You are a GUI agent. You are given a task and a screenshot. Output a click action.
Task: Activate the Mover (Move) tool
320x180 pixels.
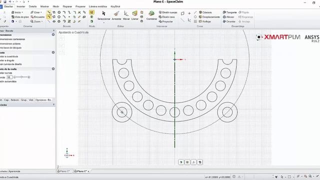126,15
